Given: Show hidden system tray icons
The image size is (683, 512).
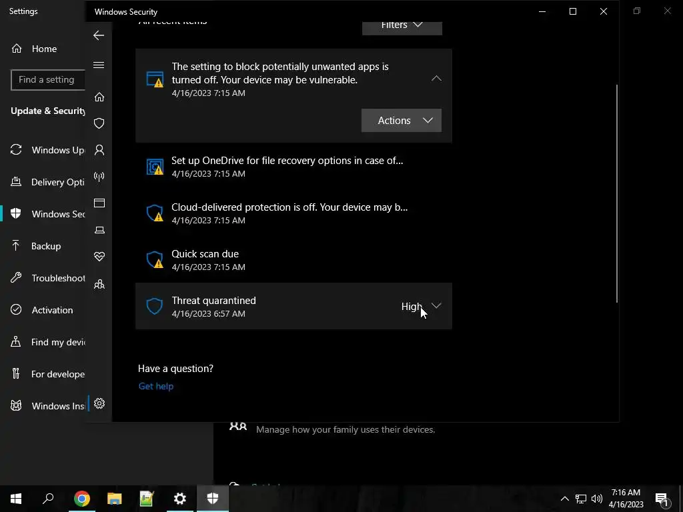Looking at the screenshot, I should click(x=564, y=499).
